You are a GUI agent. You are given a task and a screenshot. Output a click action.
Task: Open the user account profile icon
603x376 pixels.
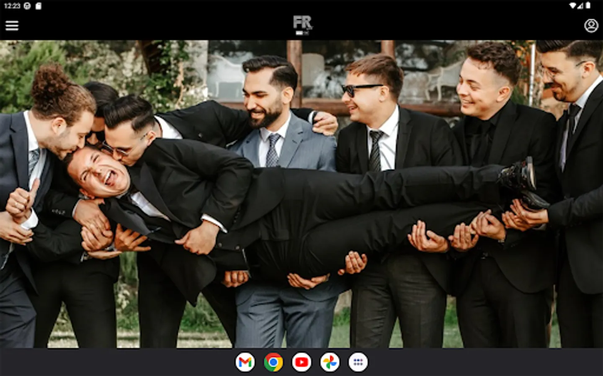tap(591, 25)
